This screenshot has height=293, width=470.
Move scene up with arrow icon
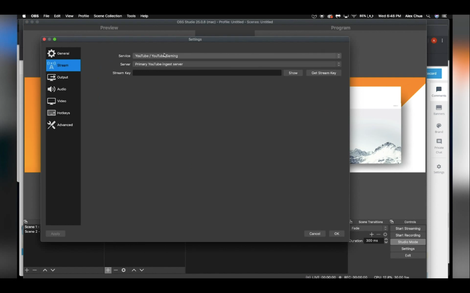click(45, 270)
